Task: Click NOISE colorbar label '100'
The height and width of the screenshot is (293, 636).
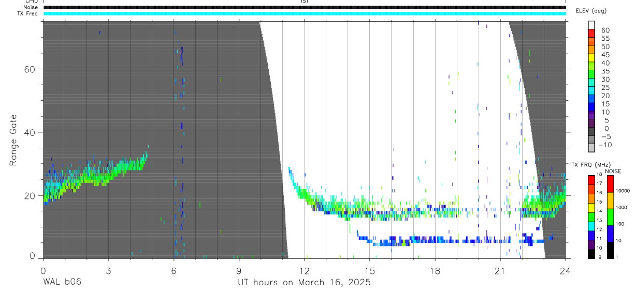Action: tap(621, 224)
